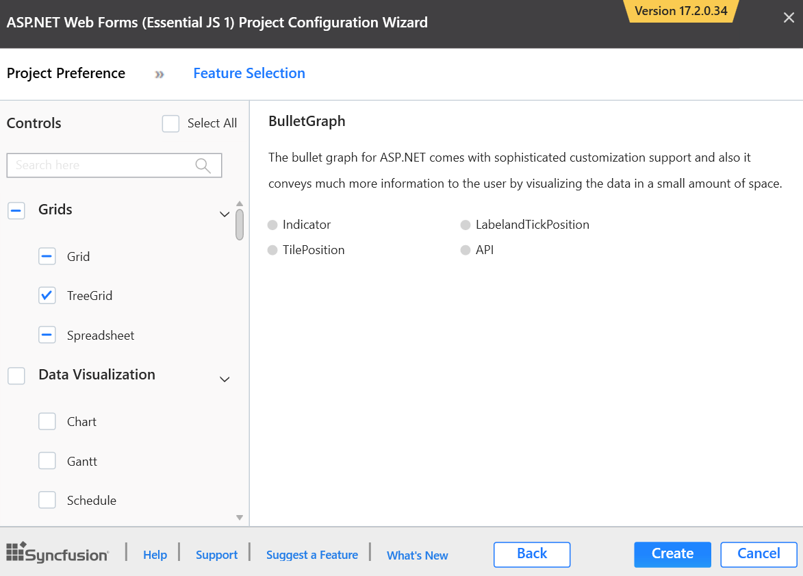Click the Version 17.2.0.34 badge
The width and height of the screenshot is (803, 576).
[680, 11]
